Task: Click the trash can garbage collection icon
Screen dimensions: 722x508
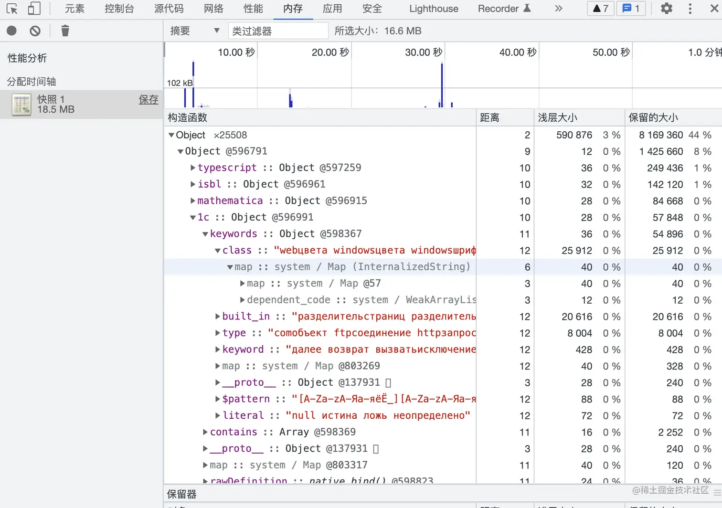Action: click(65, 31)
